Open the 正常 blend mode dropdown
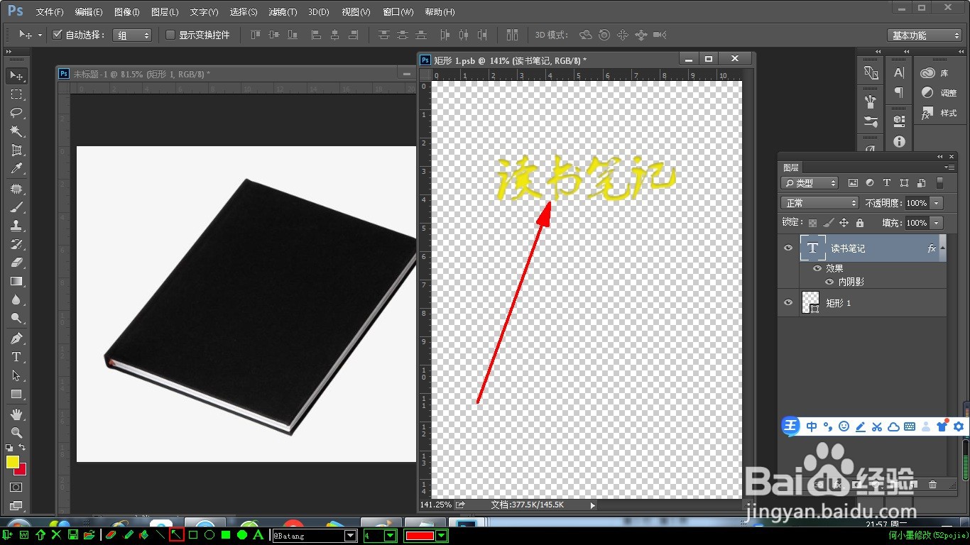 819,203
